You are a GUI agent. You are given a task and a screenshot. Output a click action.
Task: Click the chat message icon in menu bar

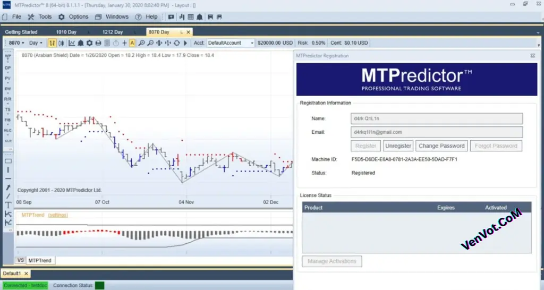[x=171, y=16]
